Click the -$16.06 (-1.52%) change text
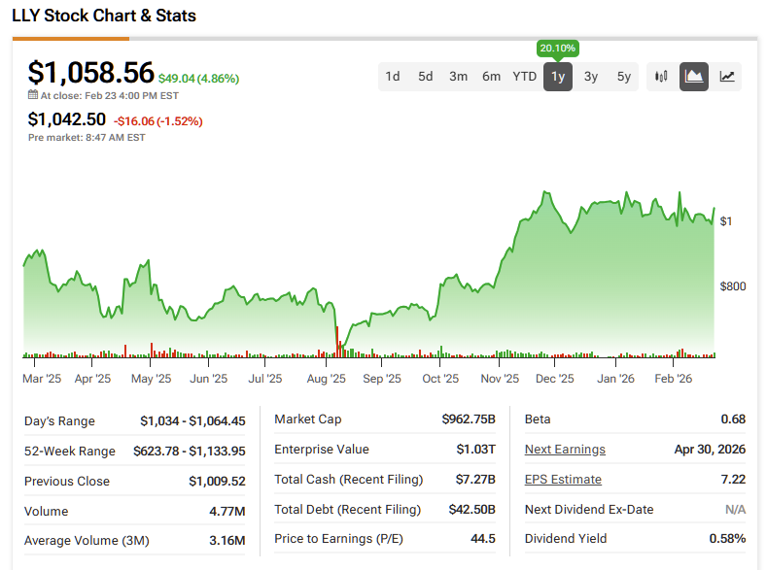767x570 pixels. [158, 121]
